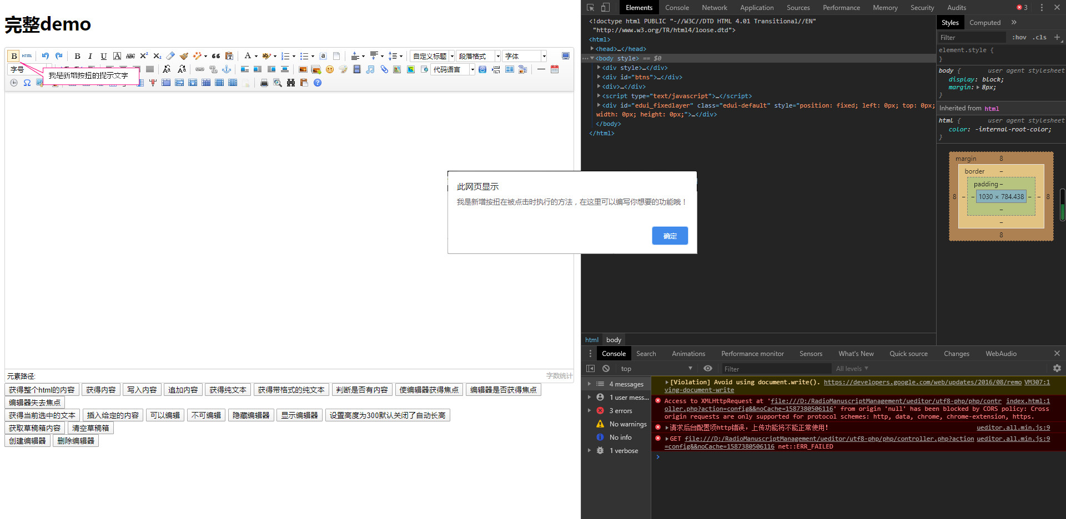Undo the last edit in editor
This screenshot has height=519, width=1066.
(46, 56)
